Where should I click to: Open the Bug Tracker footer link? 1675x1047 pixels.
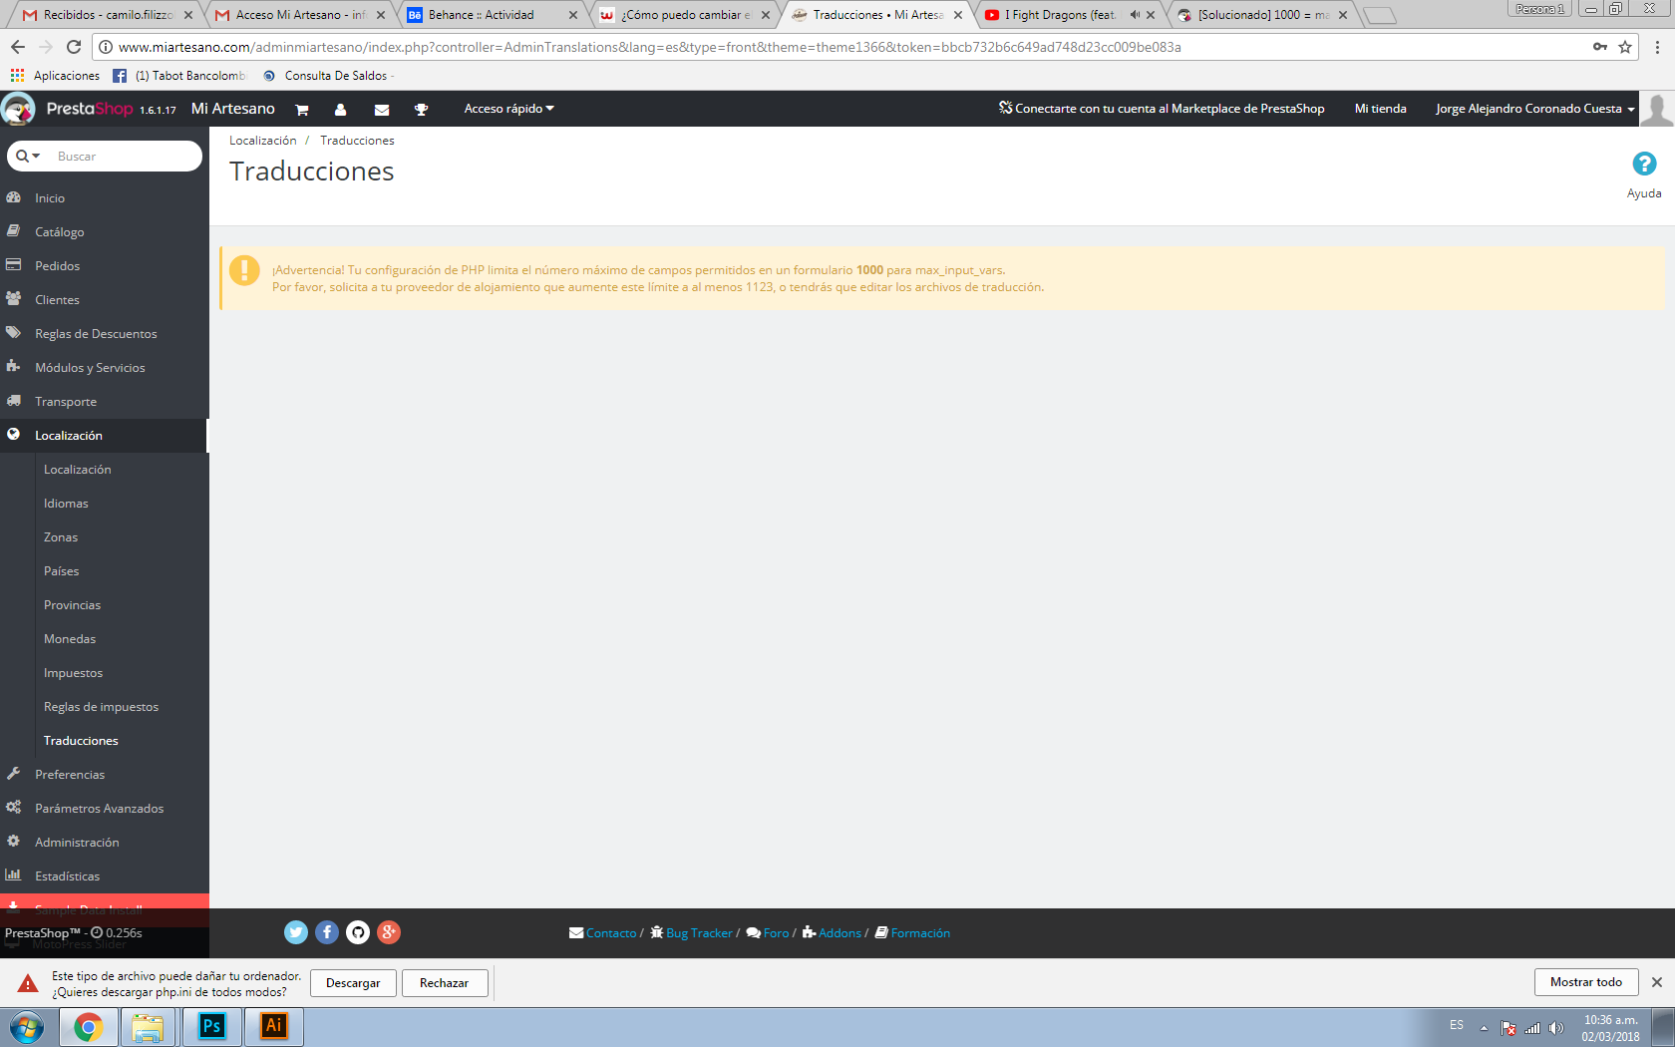692,933
